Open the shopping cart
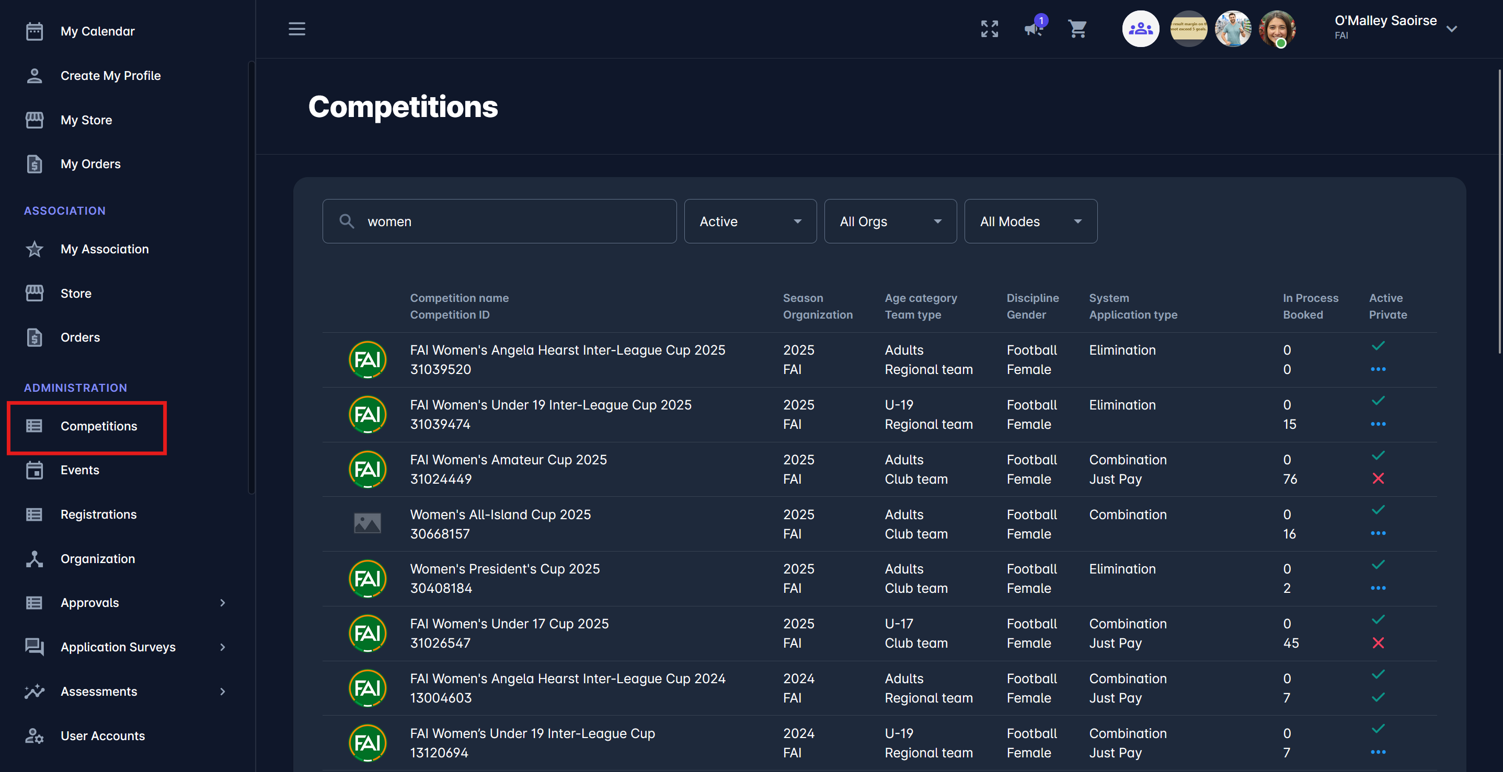Viewport: 1503px width, 772px height. [1077, 29]
